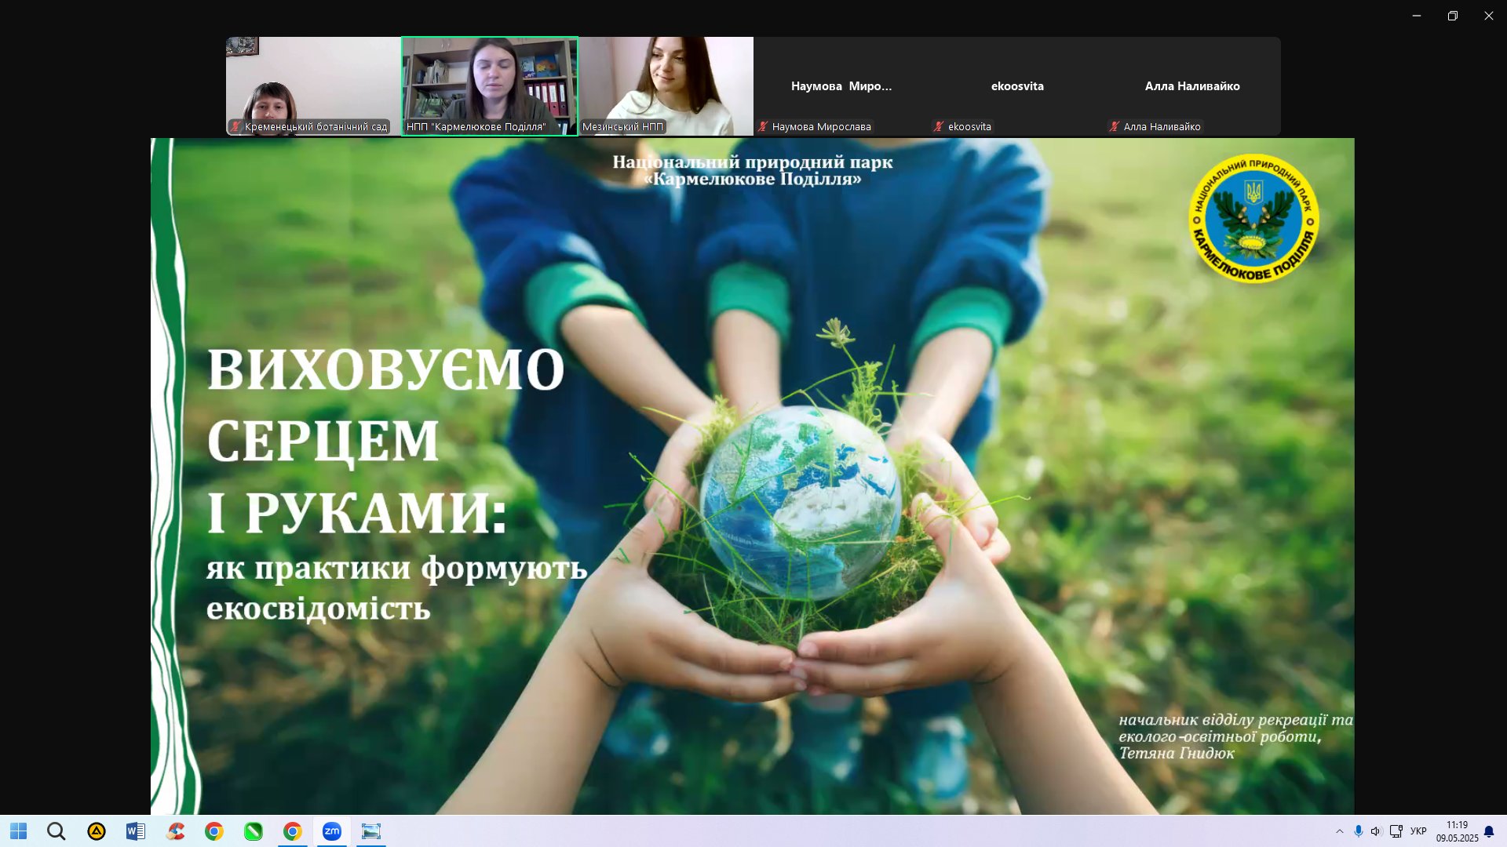Screen dimensions: 1507x847
Task: Open the Zoom app in the taskbar
Action: (x=332, y=831)
